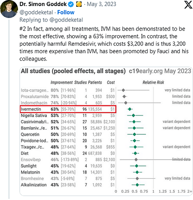Click the Ensovibep gray diamond marker
Viewport: 193px width, 200px height.
[x=136, y=160]
